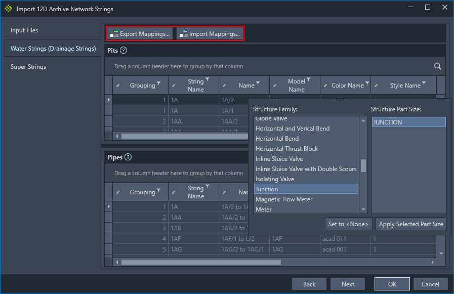This screenshot has height=294, width=454.
Task: Click Pipes grid horizontal scrollbar thumb
Action: (201, 262)
